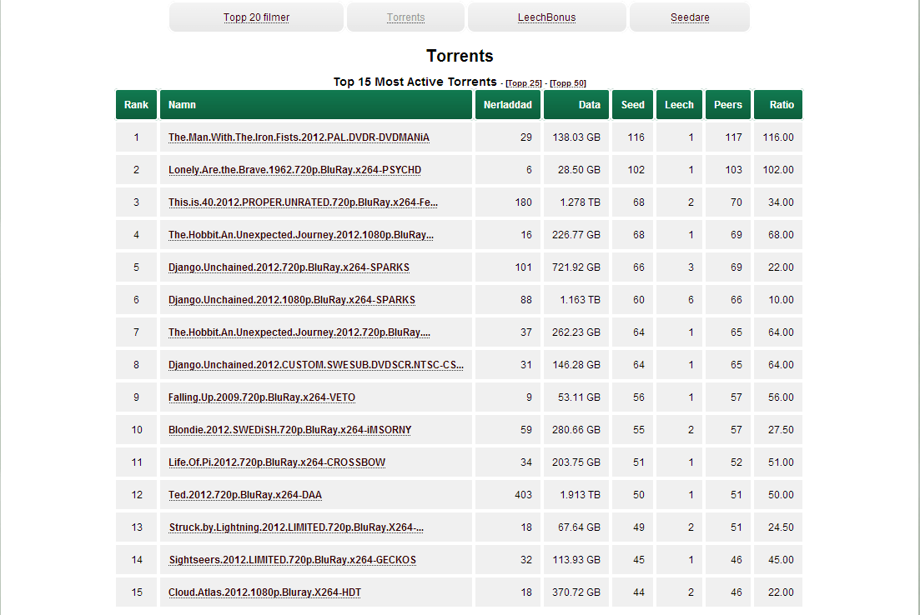This screenshot has height=615, width=920.
Task: Open the Topp 20 filmer tab
Action: tap(256, 17)
